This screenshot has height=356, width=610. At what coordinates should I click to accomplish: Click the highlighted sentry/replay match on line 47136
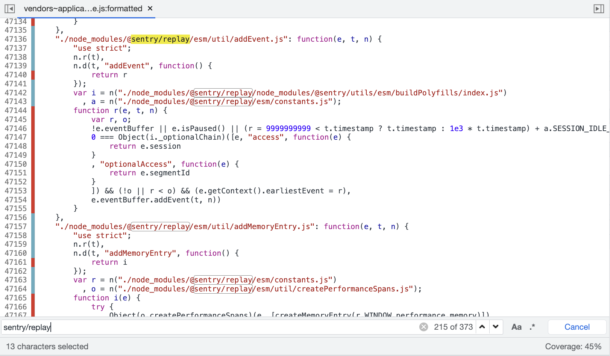[160, 39]
